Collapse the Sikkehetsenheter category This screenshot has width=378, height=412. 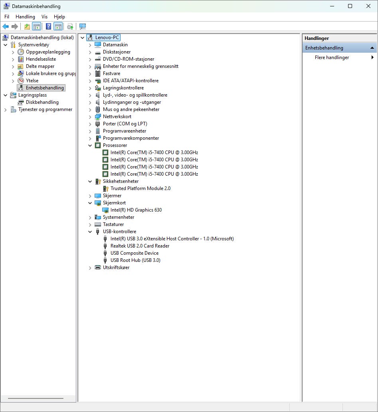pos(90,181)
